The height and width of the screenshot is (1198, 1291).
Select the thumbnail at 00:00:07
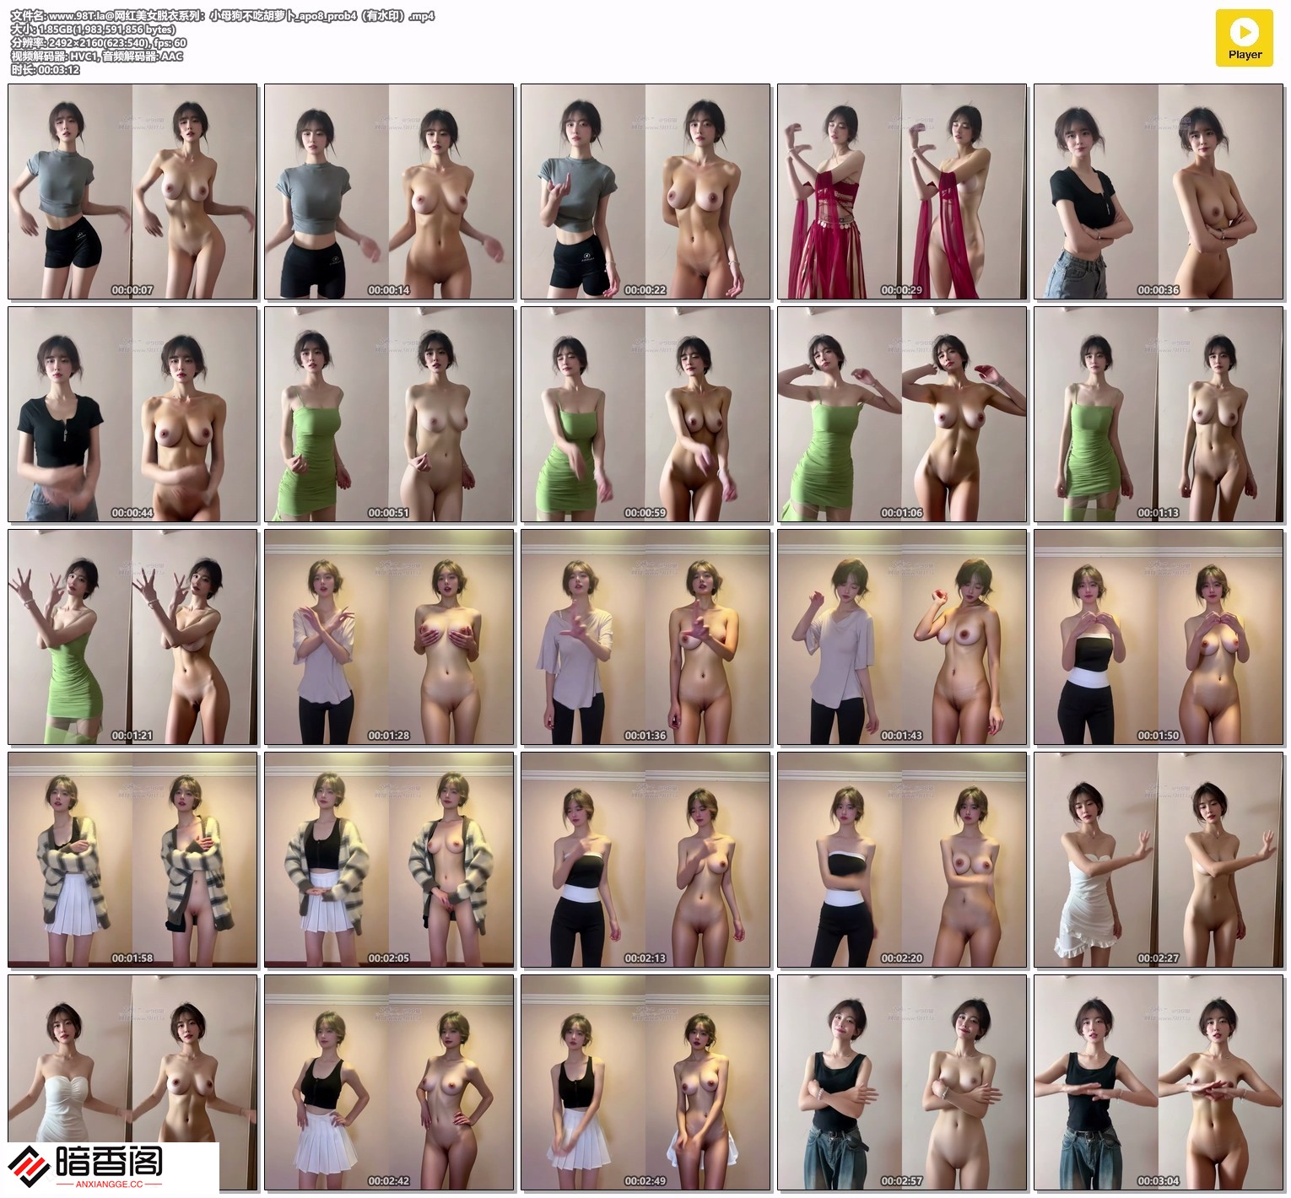[x=132, y=192]
